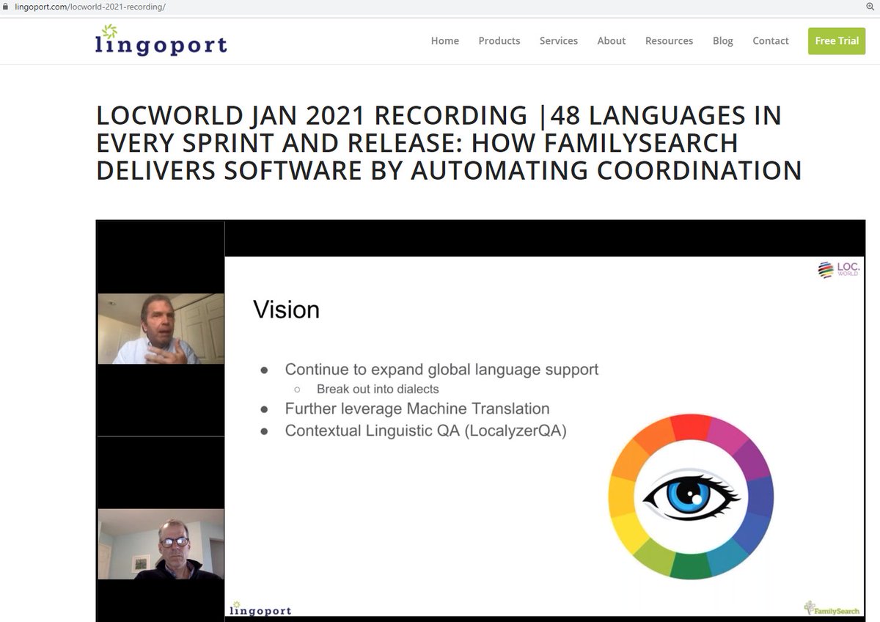Click the LocWorld Jan 2021 recording headline
The height and width of the screenshot is (622, 880).
click(x=449, y=143)
